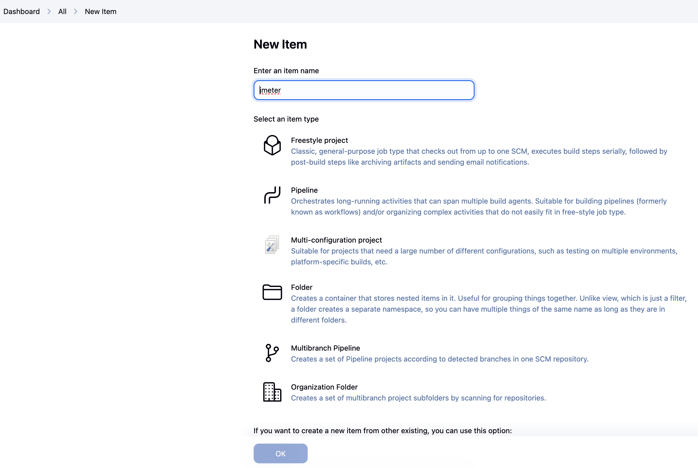Click the Multibranch Pipeline branch icon
Image resolution: width=698 pixels, height=468 pixels.
(272, 353)
